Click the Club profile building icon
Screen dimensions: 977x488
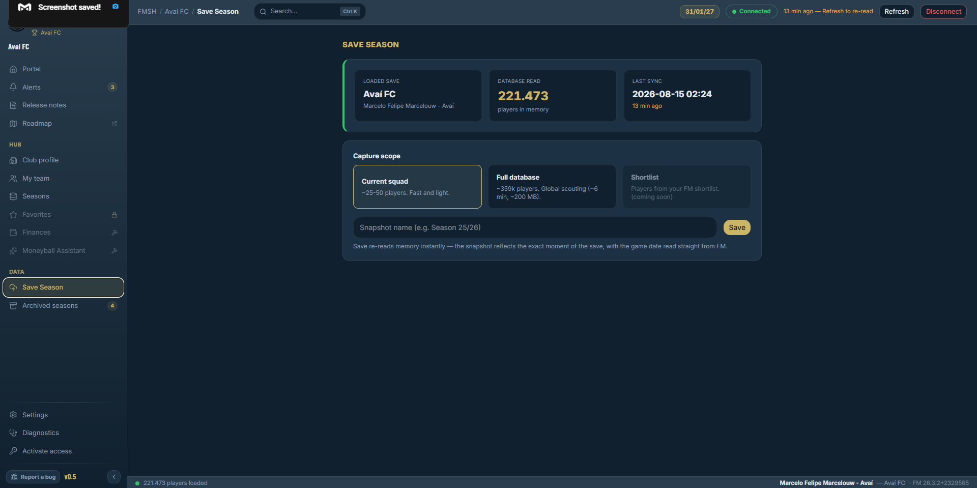click(13, 160)
